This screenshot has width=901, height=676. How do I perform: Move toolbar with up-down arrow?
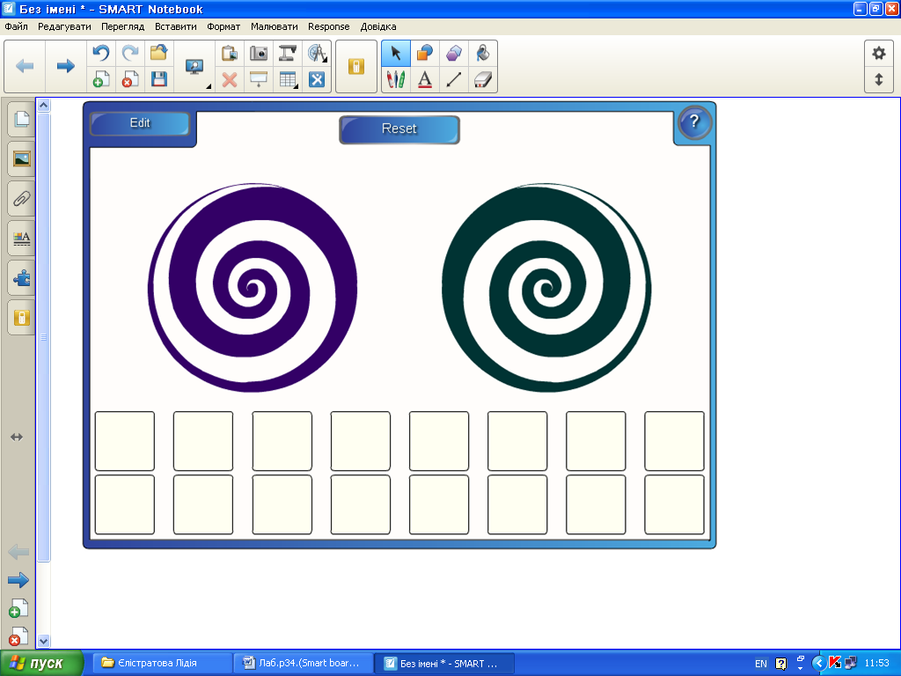pyautogui.click(x=879, y=79)
